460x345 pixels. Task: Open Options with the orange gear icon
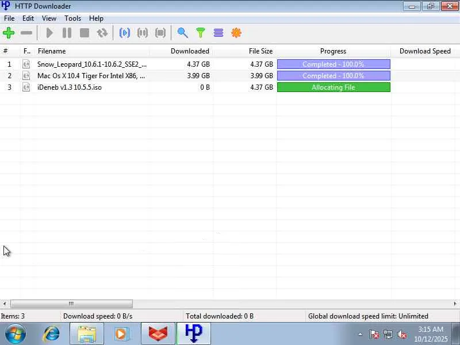click(x=236, y=33)
